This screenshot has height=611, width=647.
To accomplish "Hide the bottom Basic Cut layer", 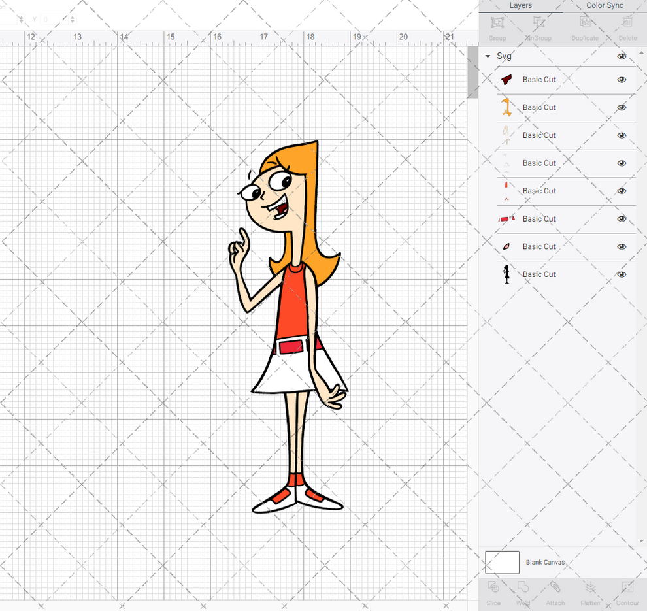I will tap(622, 274).
